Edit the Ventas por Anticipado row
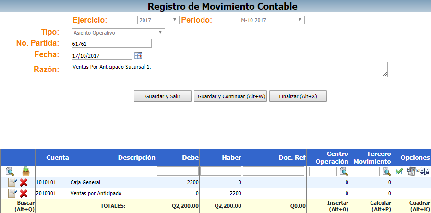431x213 pixels. coord(12,193)
